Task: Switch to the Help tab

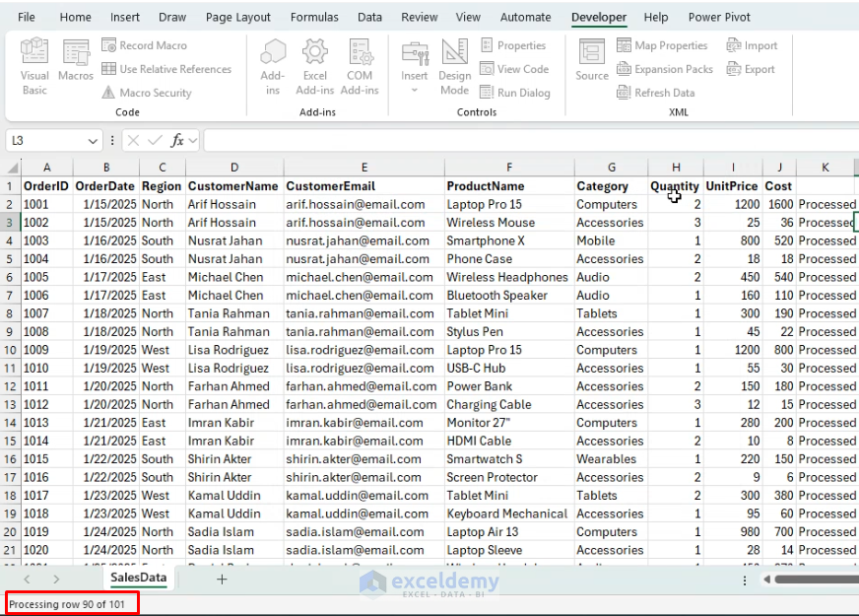Action: coord(656,17)
